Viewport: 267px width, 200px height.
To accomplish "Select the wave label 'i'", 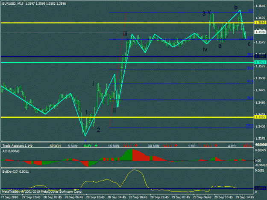I will [x=93, y=84].
